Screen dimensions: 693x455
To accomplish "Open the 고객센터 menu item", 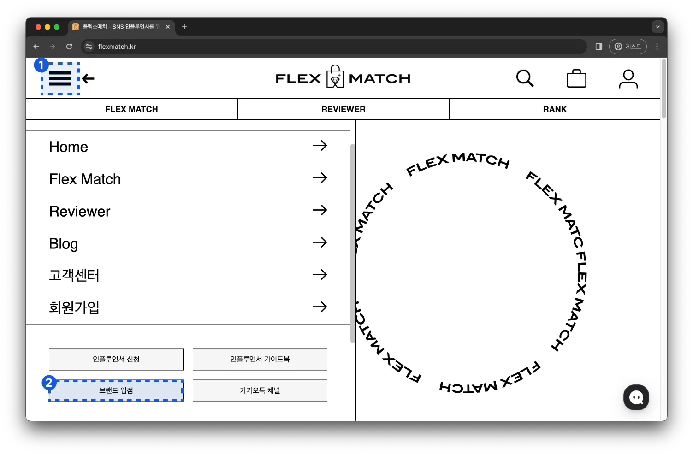I will [188, 275].
